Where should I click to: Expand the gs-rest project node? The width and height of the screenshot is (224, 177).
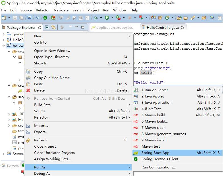point(4,34)
